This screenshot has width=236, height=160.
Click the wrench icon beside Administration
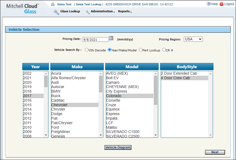(x=88, y=12)
